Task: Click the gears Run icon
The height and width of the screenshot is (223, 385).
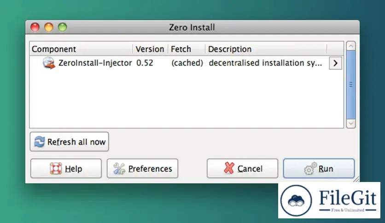Action: pos(310,169)
